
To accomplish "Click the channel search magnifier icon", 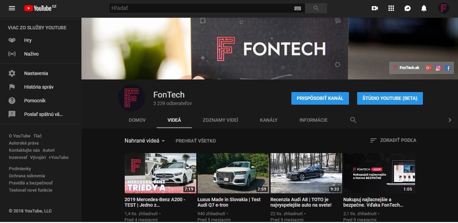I will point(353,120).
